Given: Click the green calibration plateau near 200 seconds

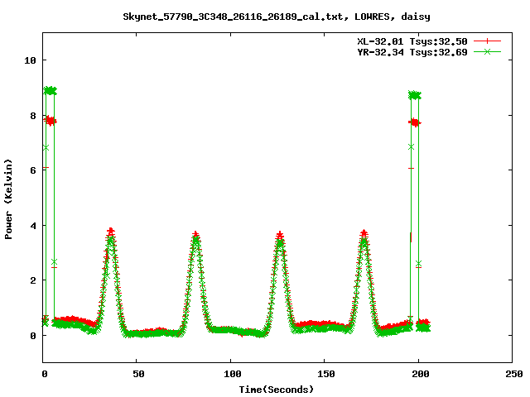Looking at the screenshot, I should (x=415, y=96).
